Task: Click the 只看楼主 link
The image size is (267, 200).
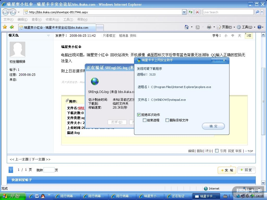Action: click(x=109, y=36)
